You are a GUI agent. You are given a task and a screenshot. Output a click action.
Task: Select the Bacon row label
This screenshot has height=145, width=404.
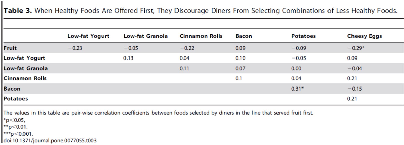pyautogui.click(x=12, y=89)
